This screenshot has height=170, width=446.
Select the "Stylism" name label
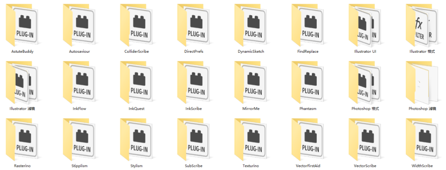click(137, 166)
